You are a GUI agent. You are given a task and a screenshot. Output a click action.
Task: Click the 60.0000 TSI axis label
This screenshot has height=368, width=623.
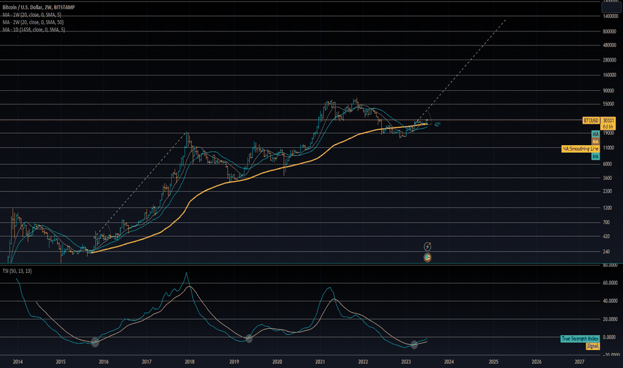tap(610, 283)
